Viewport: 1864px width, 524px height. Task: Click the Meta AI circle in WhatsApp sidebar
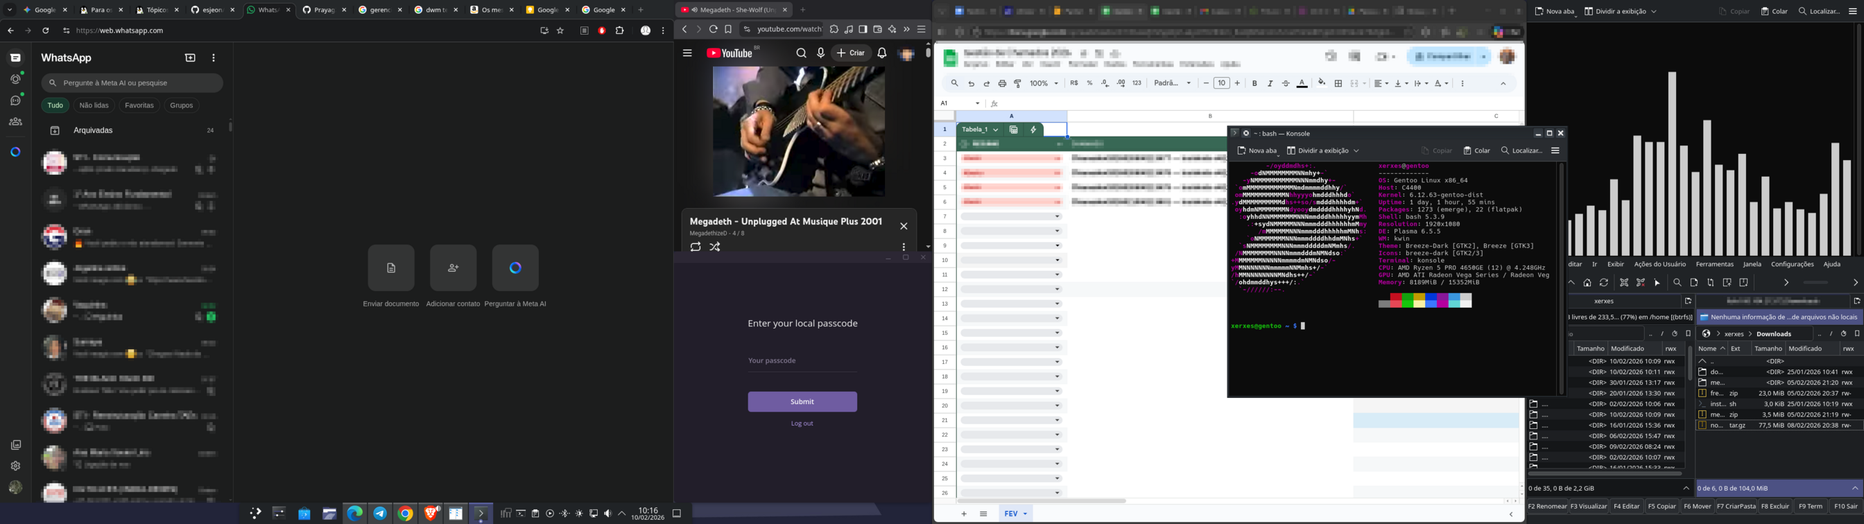(16, 152)
